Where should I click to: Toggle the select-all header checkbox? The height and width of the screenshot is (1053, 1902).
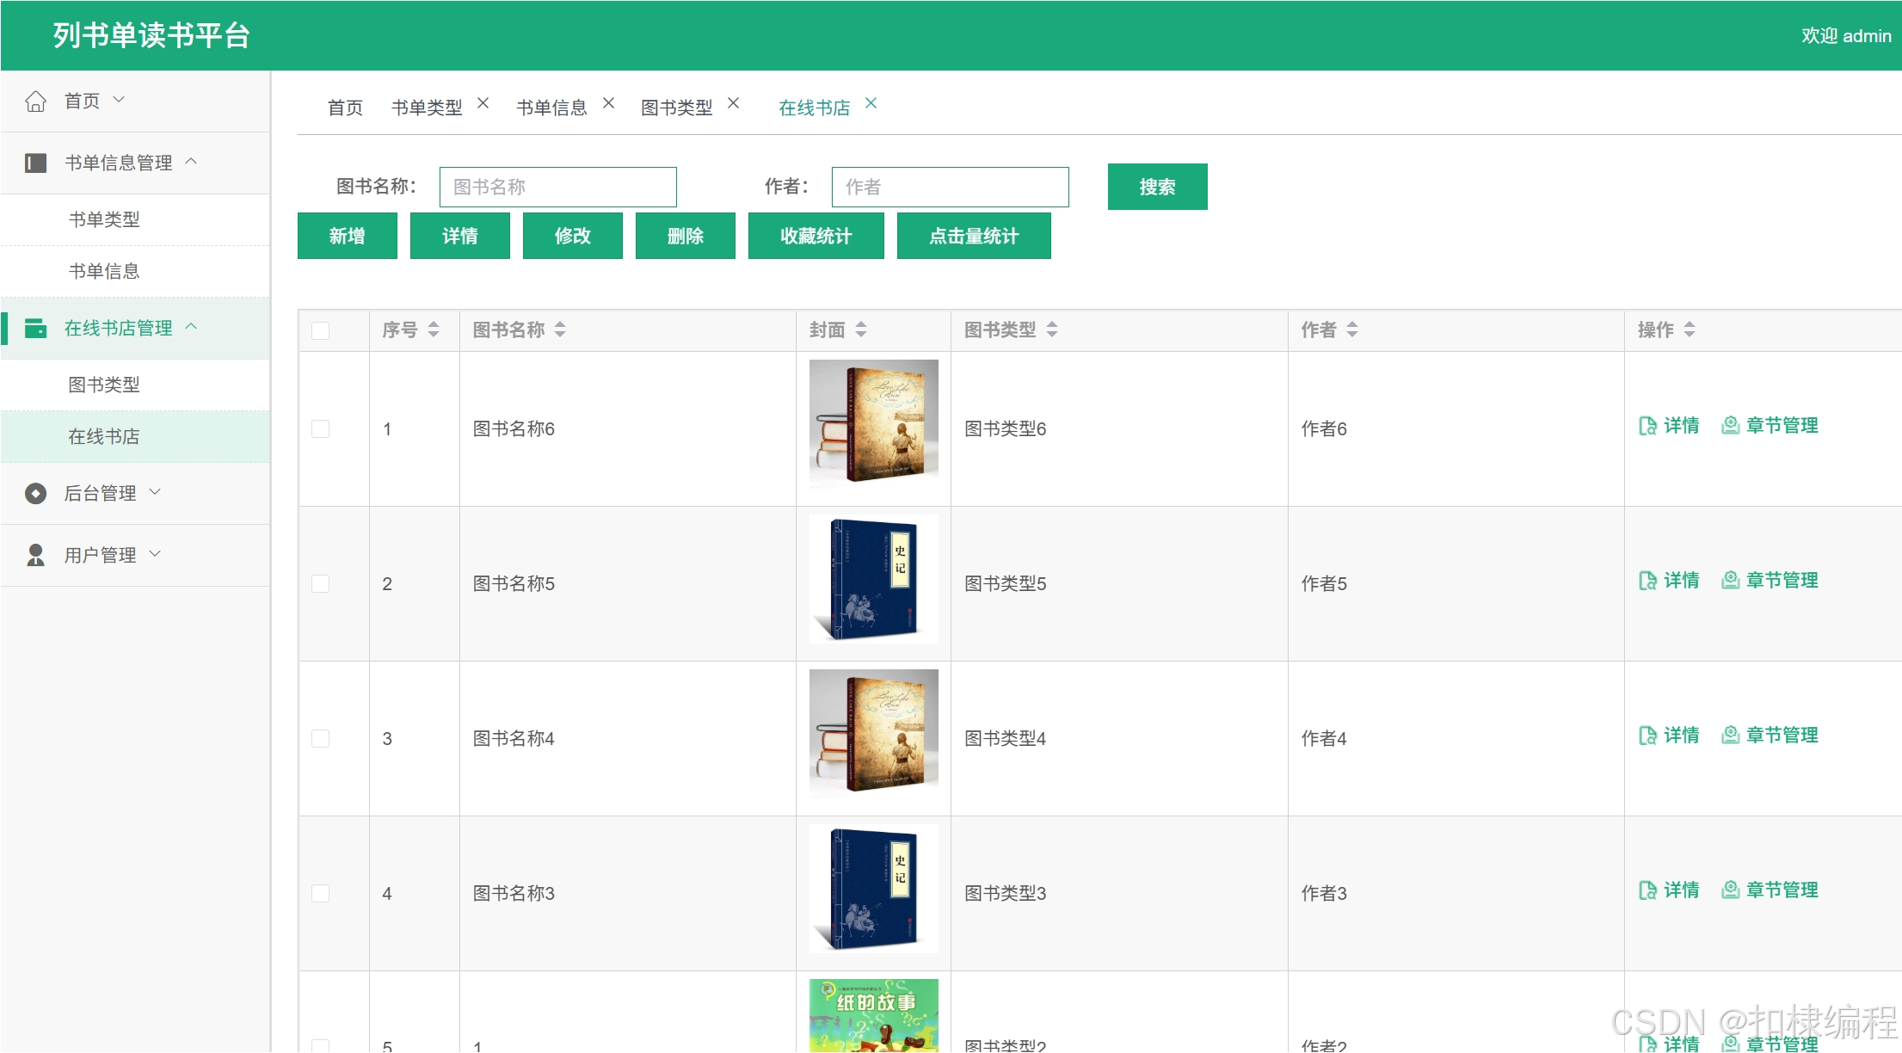click(321, 330)
